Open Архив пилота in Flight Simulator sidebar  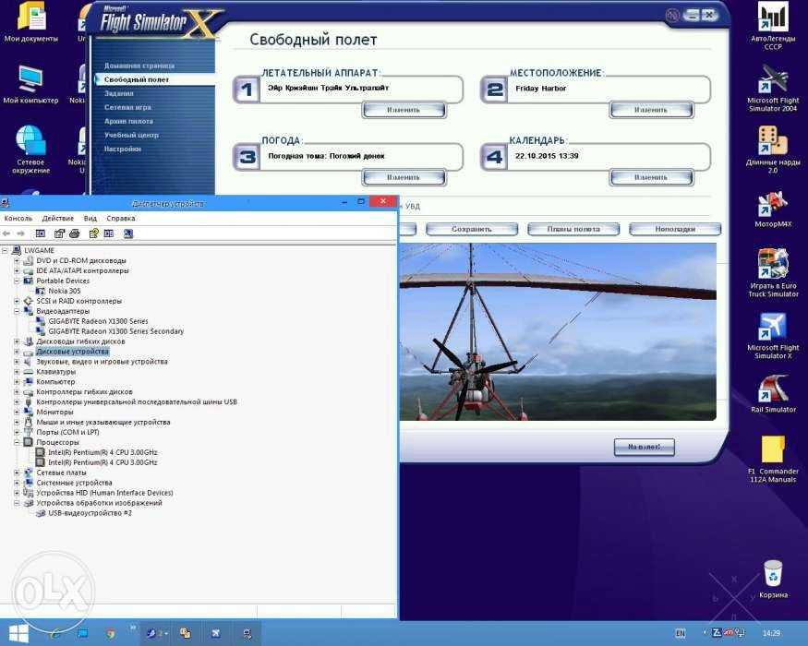(128, 122)
